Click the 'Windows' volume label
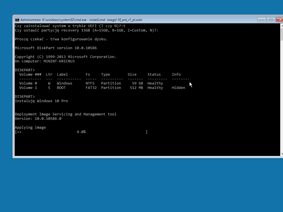The height and width of the screenshot is (212, 283). pos(64,83)
